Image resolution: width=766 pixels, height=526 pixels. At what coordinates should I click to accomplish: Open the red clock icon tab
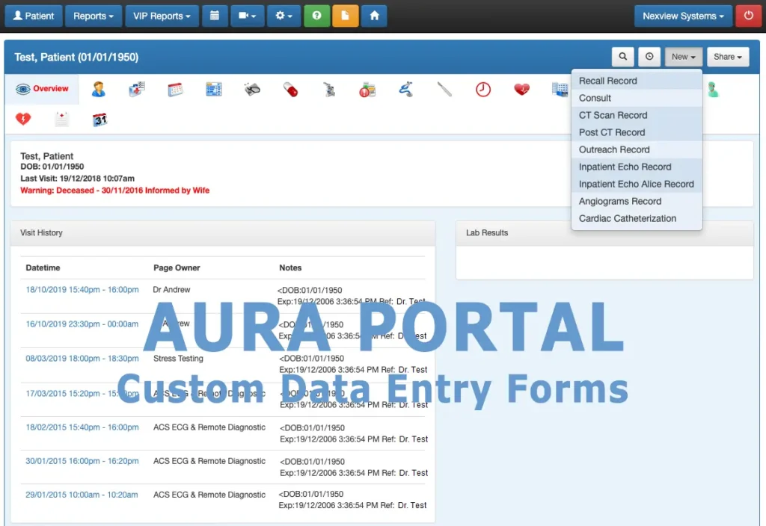[x=483, y=90]
